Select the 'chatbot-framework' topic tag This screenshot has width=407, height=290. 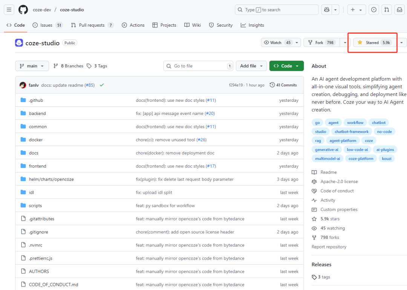coord(352,132)
